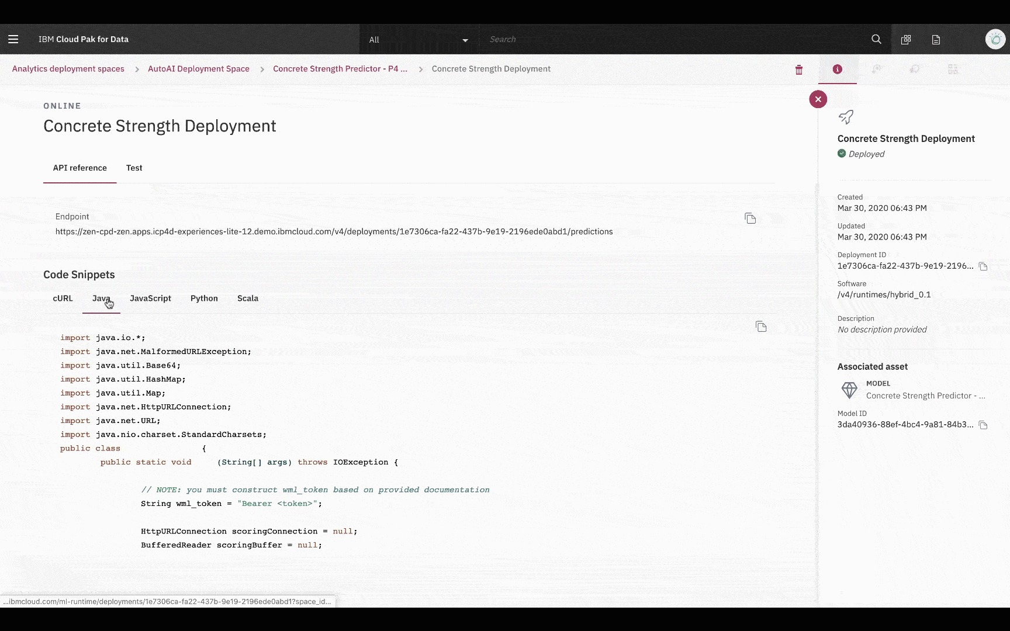Click the search magnifier icon

coord(876,39)
